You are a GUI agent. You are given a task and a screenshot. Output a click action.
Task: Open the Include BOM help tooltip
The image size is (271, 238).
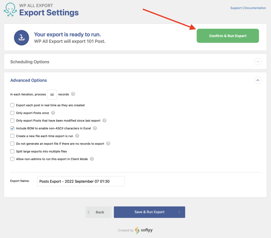pos(95,128)
